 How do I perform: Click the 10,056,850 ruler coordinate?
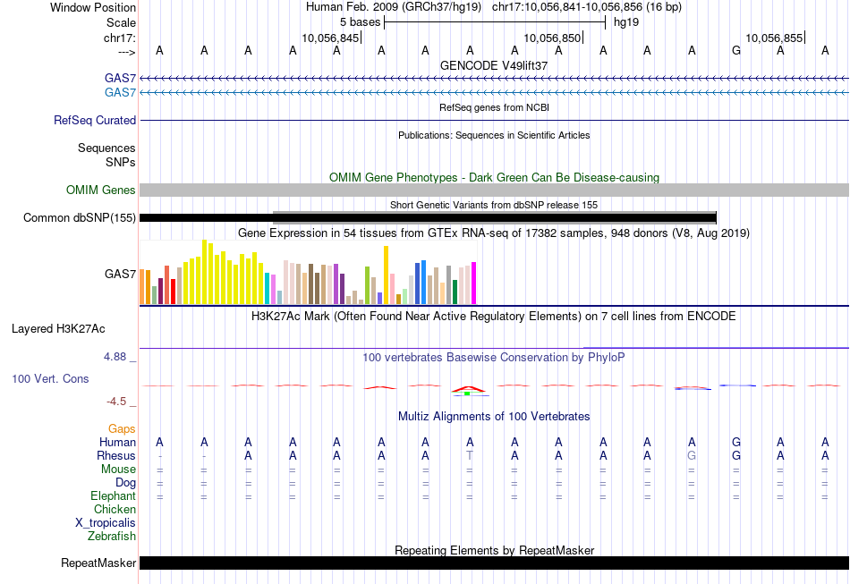(552, 38)
